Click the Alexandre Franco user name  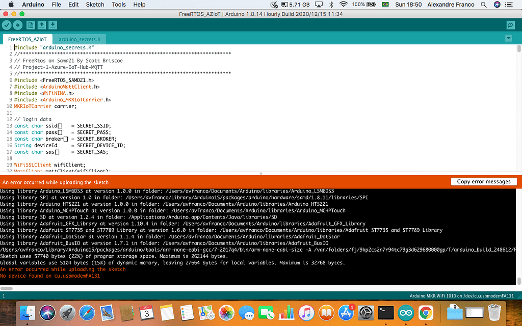tap(451, 5)
